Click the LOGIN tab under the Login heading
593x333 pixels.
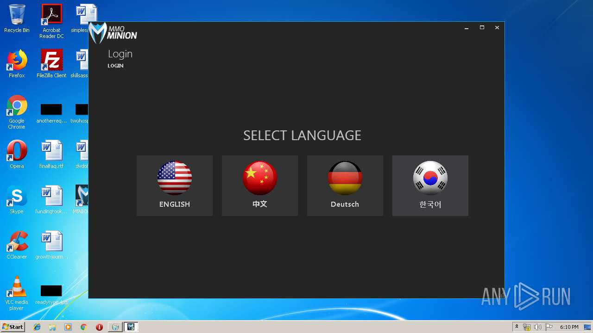click(115, 66)
